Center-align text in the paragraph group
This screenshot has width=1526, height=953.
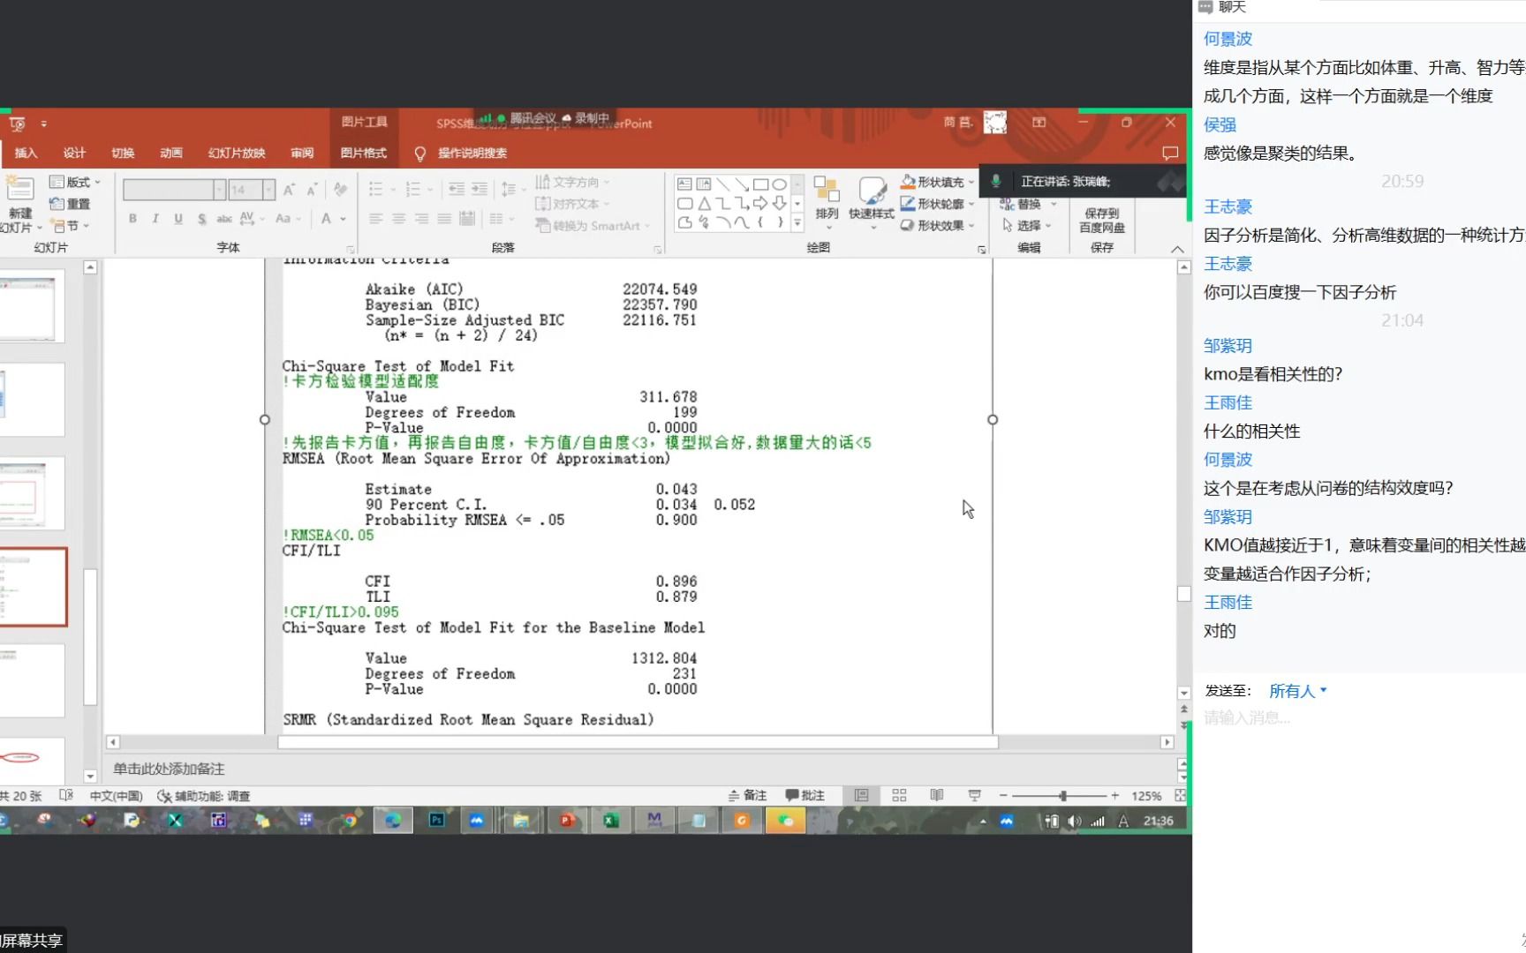(398, 218)
